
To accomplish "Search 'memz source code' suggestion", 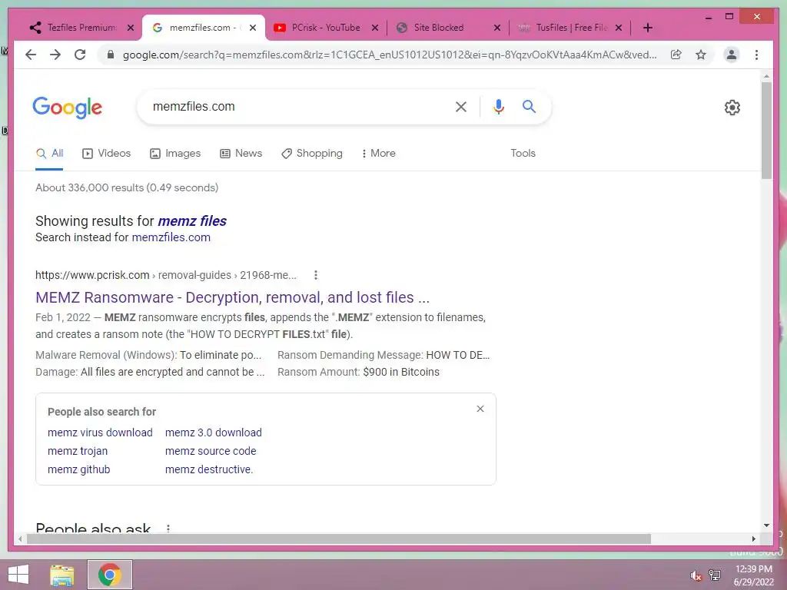I will (x=211, y=451).
